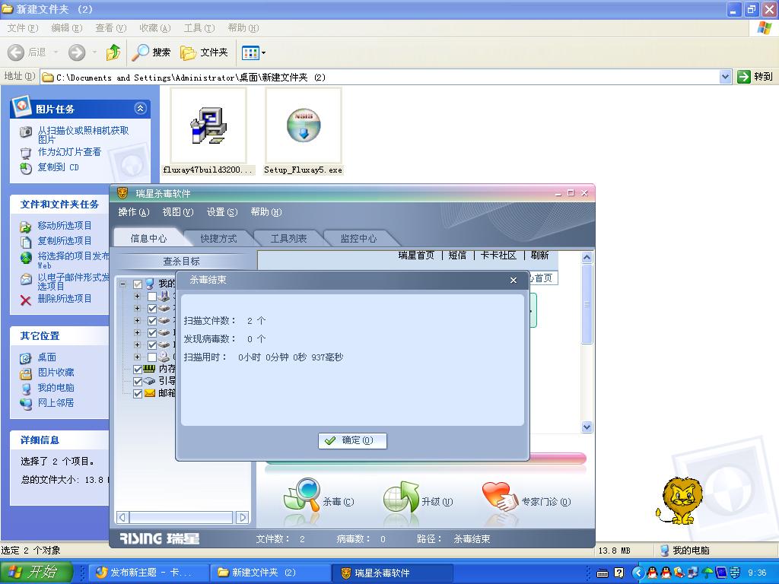Select the fluxay47build3200 file icon
Screen dimensions: 779x584
(x=208, y=125)
